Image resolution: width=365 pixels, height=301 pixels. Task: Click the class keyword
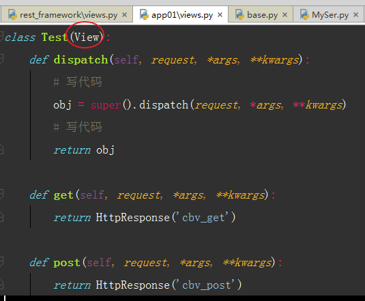point(20,38)
